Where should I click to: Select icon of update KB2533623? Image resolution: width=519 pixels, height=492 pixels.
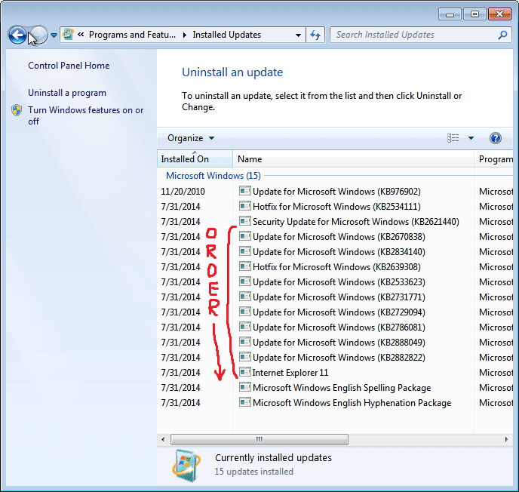coord(245,281)
